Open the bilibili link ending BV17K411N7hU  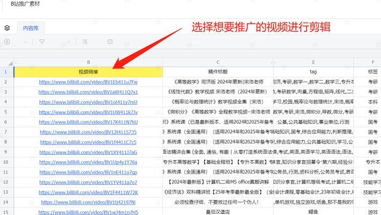[88, 122]
